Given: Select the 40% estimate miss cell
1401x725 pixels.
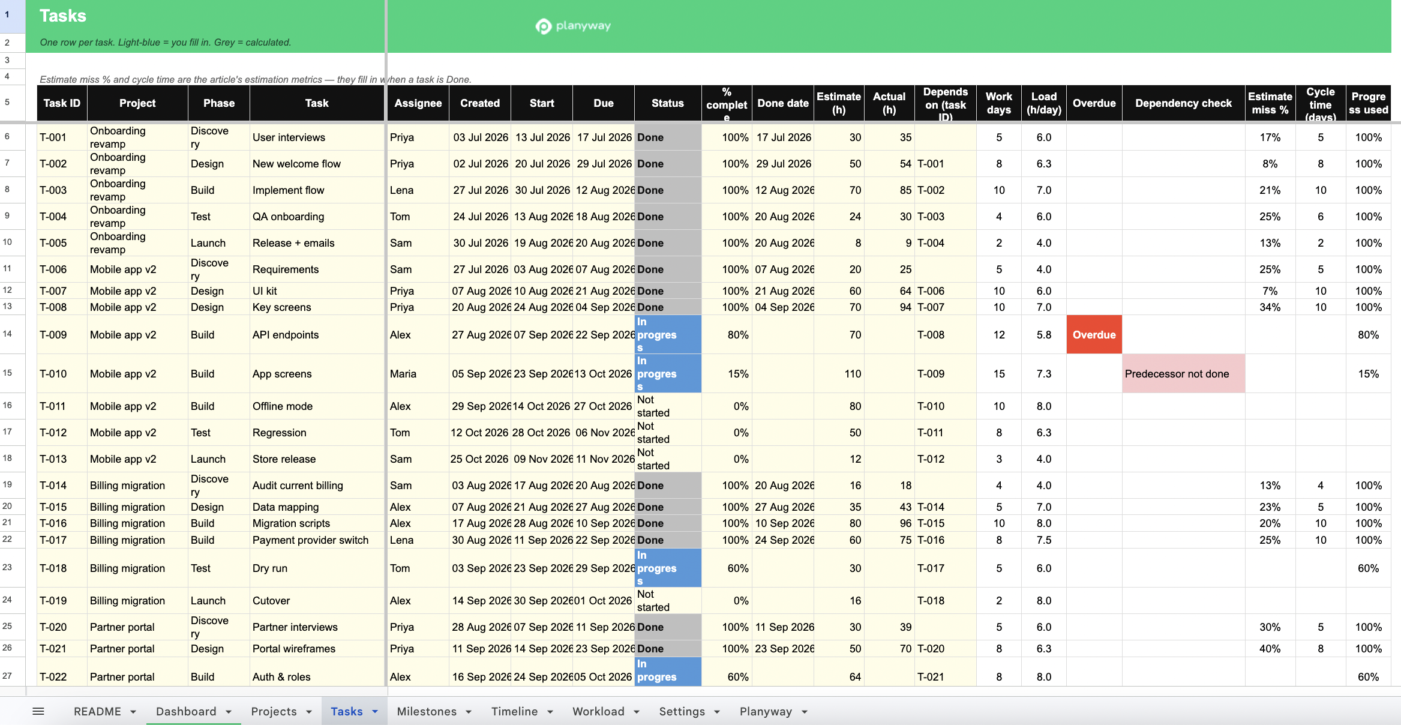Looking at the screenshot, I should [1270, 649].
